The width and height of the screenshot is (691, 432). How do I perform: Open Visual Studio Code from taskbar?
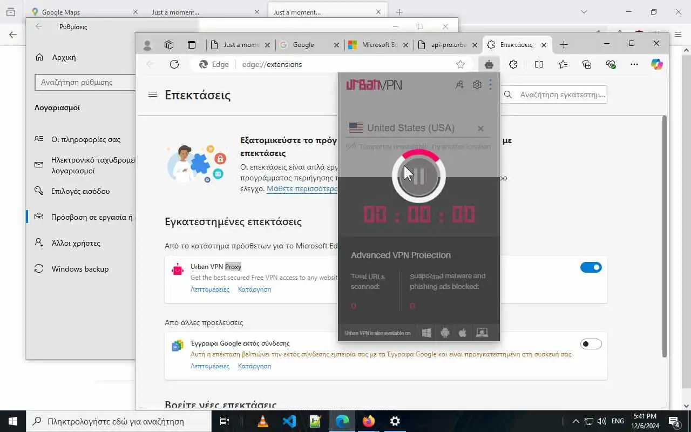tap(289, 421)
